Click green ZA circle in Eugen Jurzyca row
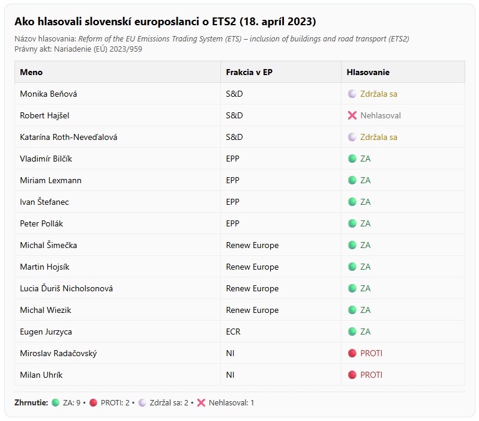This screenshot has width=479, height=421. [x=352, y=332]
